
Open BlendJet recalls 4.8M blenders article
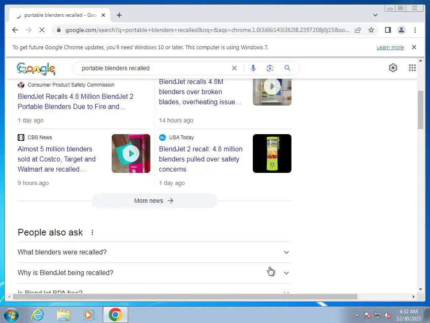coord(200,92)
